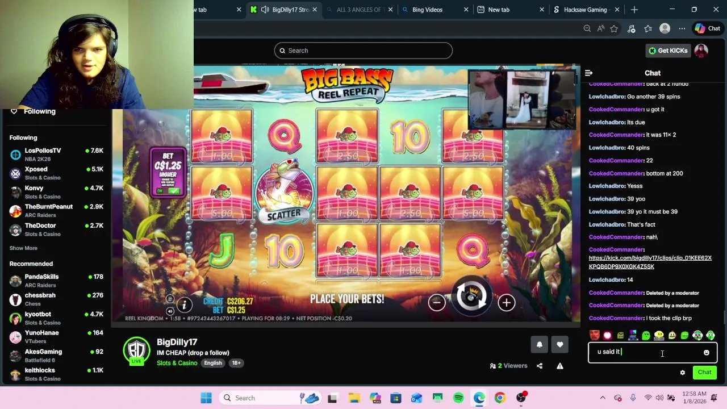
Task: Open PandaSkills recommended channel
Action: coord(56,281)
